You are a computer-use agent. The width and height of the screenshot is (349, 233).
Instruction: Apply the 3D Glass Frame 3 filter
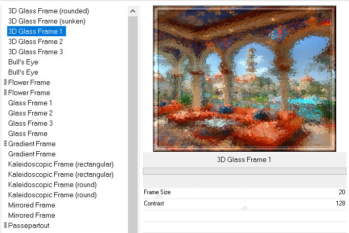tap(36, 52)
